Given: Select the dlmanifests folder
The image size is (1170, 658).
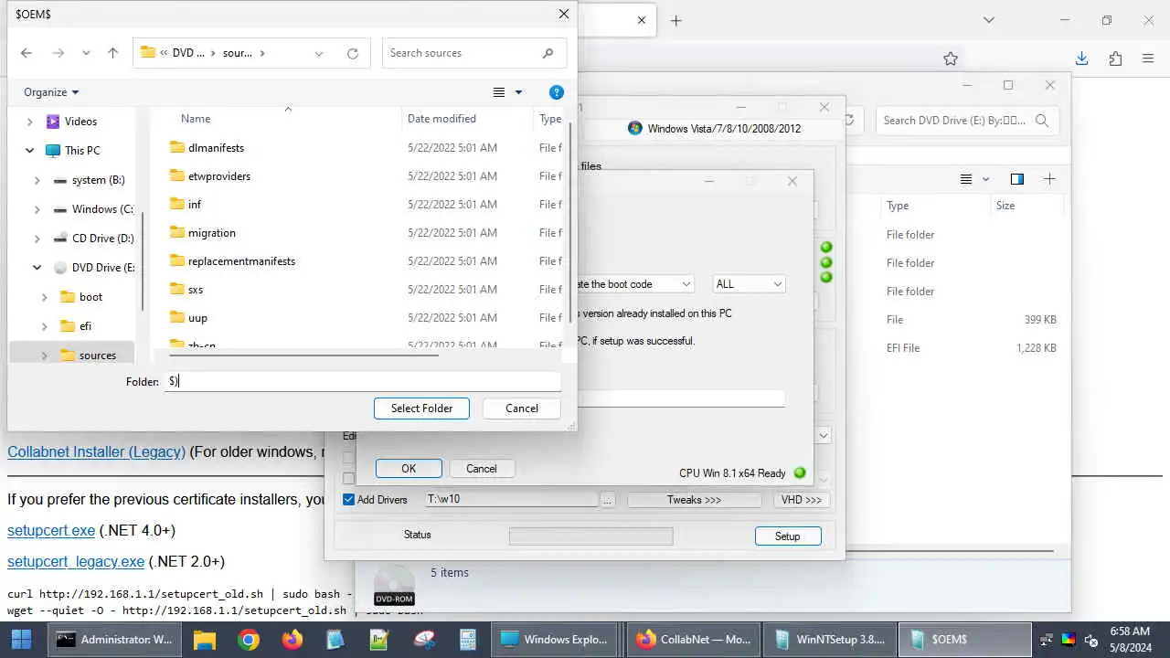Looking at the screenshot, I should click(216, 148).
